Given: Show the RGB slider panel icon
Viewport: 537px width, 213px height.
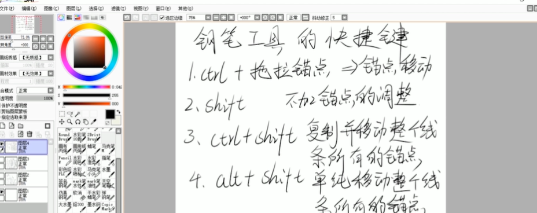Looking at the screenshot, I should click(69, 17).
